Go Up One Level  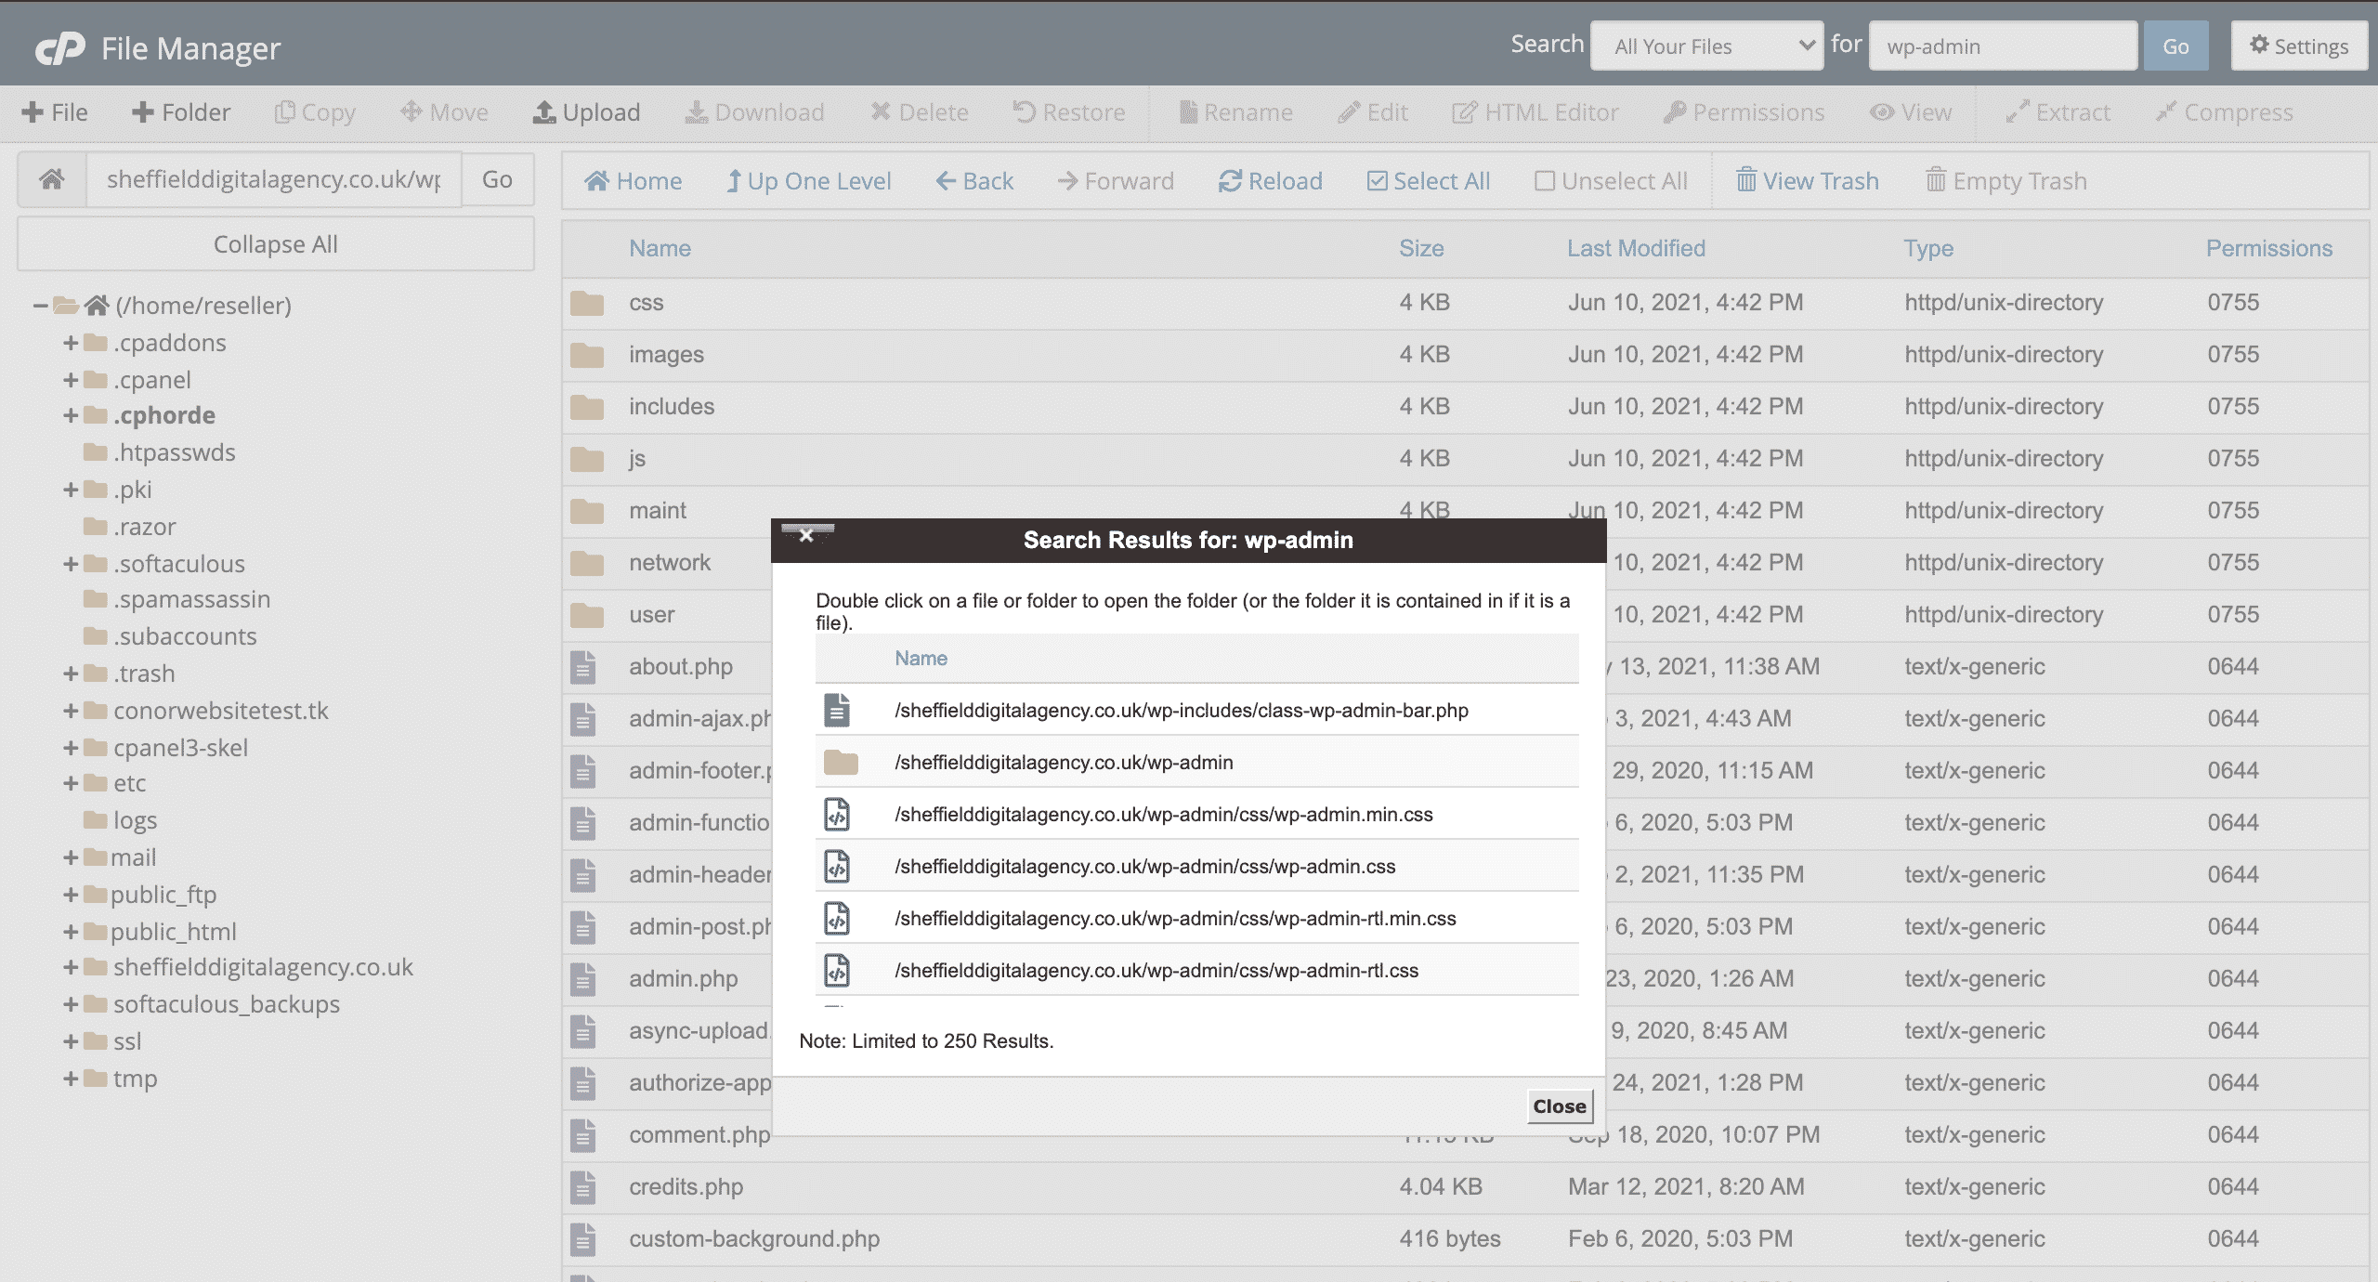[808, 181]
